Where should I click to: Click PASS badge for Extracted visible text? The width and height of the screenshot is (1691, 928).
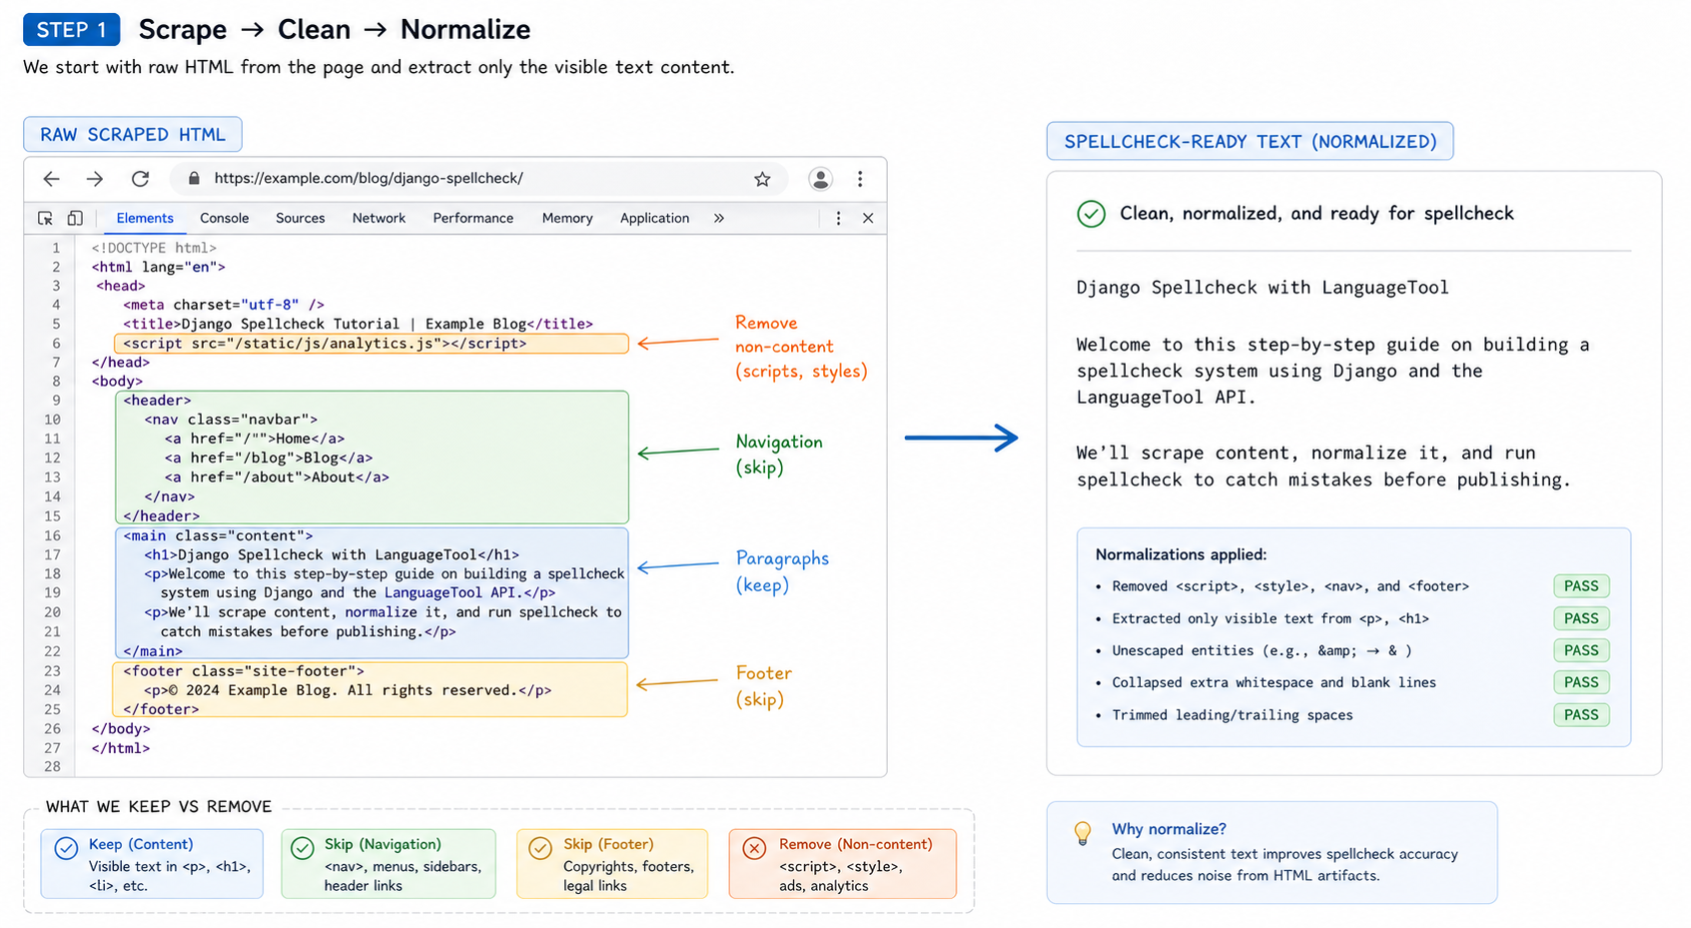point(1581,618)
